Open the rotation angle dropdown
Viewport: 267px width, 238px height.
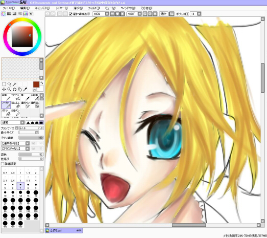pyautogui.click(x=140, y=14)
